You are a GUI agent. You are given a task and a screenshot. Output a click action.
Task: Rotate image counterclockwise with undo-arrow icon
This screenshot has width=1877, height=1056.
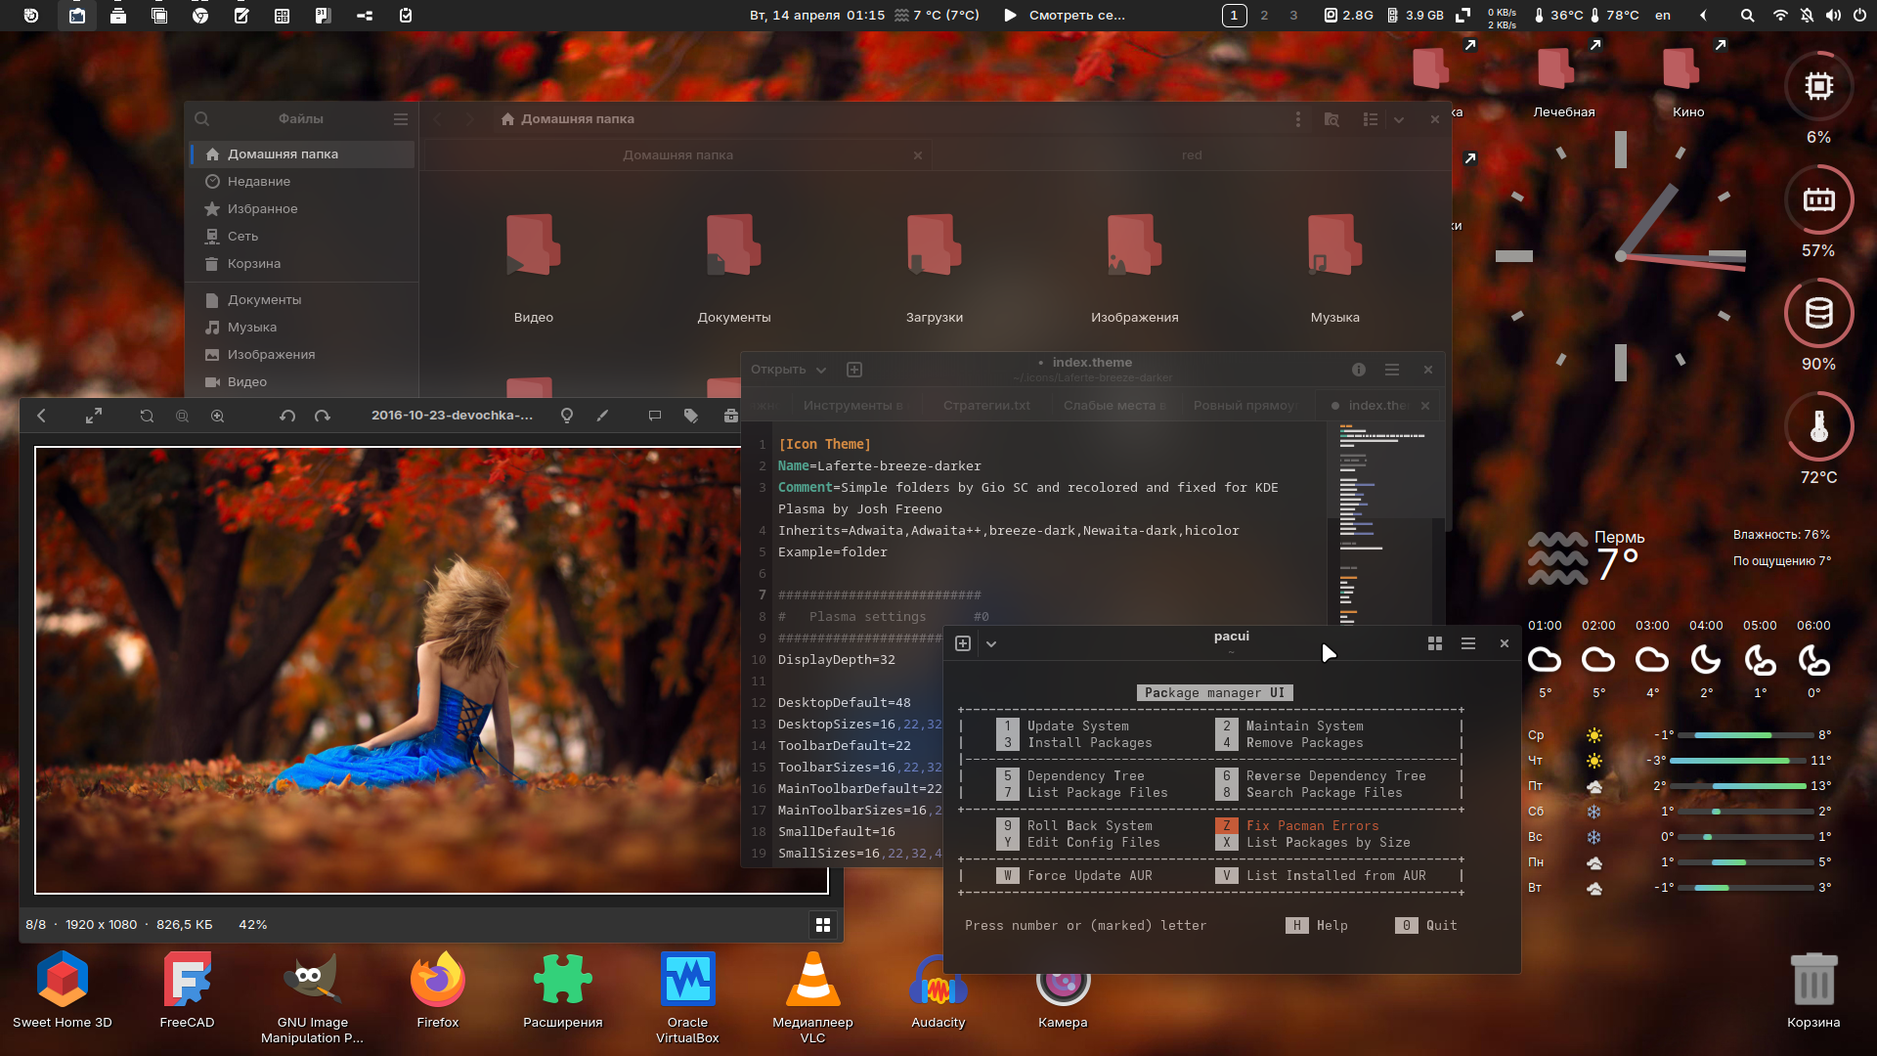[287, 416]
